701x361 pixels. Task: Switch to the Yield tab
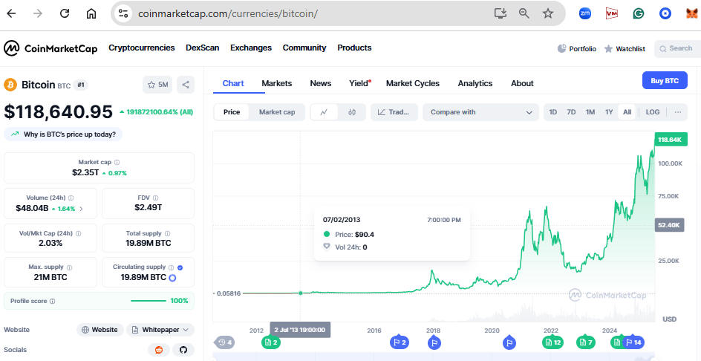[359, 83]
